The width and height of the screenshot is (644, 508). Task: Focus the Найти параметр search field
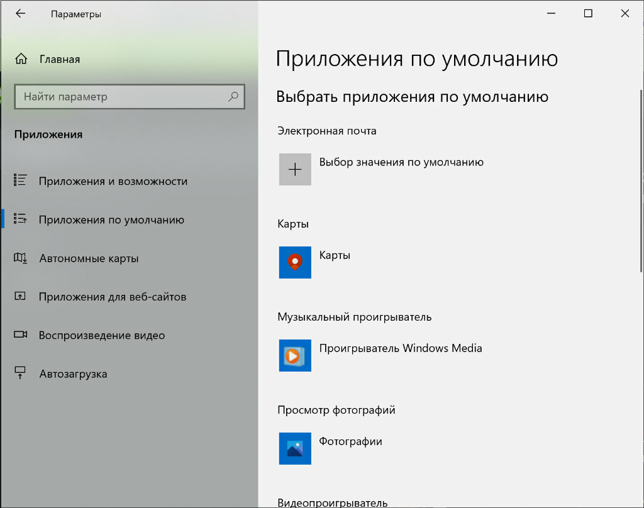[130, 97]
